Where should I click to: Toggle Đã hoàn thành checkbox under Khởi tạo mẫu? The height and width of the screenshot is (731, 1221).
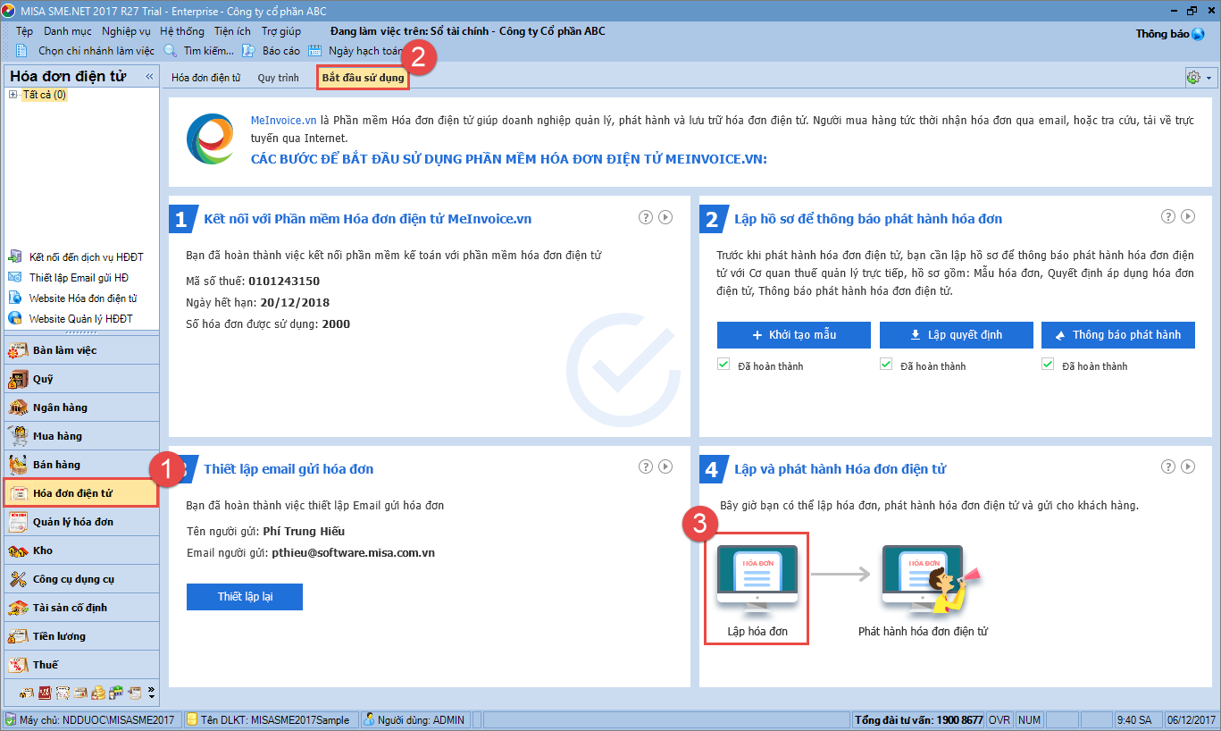click(x=723, y=365)
